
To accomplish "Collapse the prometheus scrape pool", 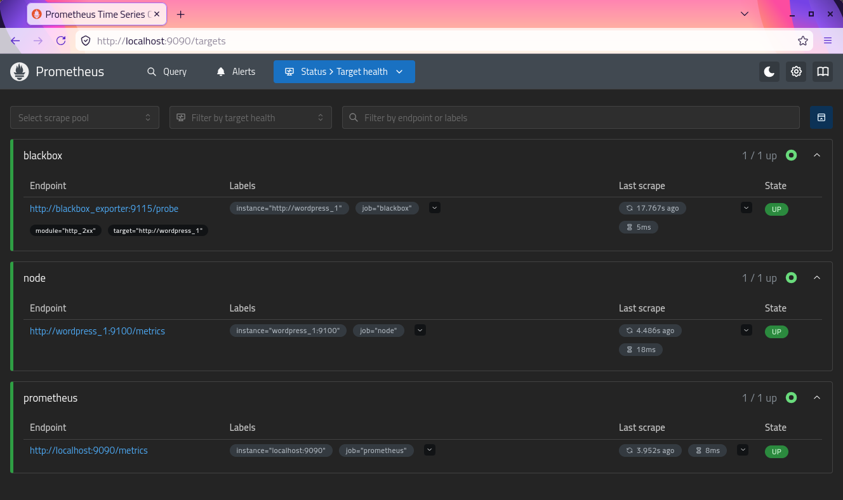I will tap(817, 398).
